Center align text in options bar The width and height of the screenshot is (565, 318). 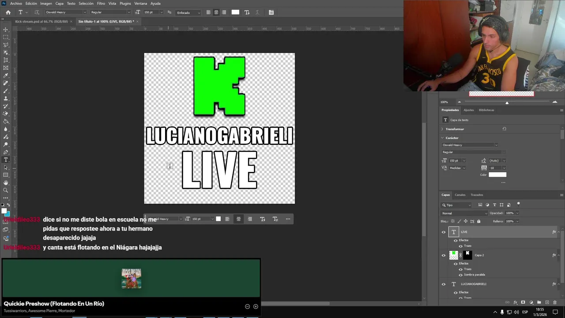tap(216, 12)
